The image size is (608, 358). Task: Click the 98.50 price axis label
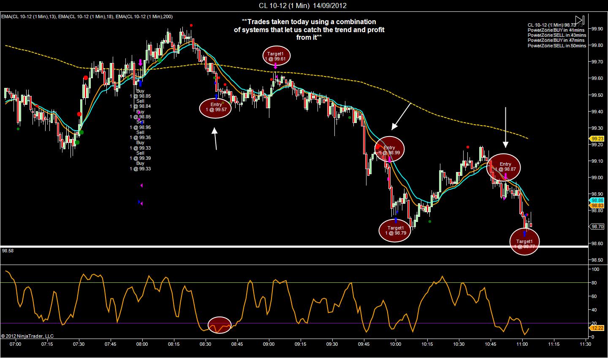click(597, 260)
